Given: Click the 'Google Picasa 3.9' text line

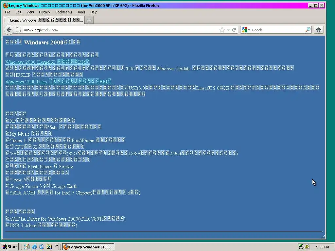Looking at the screenshot, I should [42, 186].
